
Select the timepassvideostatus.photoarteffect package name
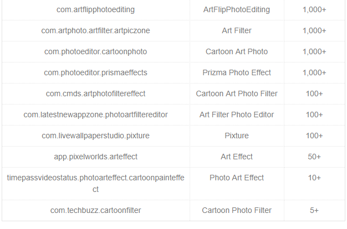pyautogui.click(x=95, y=184)
